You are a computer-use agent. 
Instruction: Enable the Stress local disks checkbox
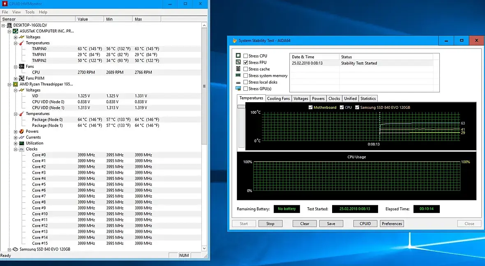(246, 82)
